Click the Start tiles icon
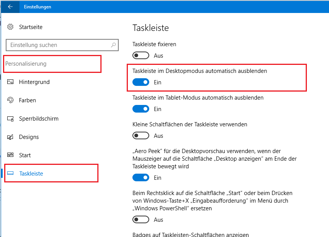The image size is (329, 237). click(x=10, y=155)
